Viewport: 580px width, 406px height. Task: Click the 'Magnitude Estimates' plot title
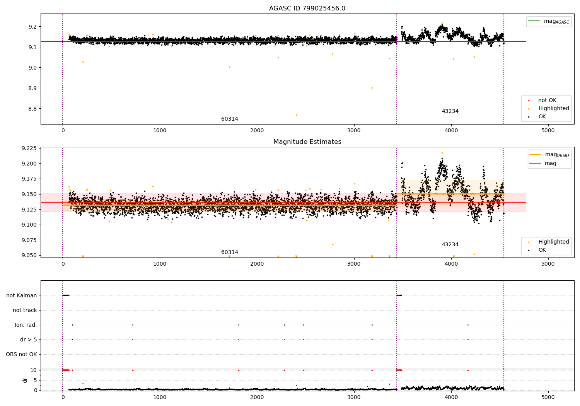click(x=307, y=142)
